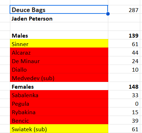Click Sinner's score of 61
Image resolution: width=142 pixels, height=133 pixels.
click(x=124, y=44)
